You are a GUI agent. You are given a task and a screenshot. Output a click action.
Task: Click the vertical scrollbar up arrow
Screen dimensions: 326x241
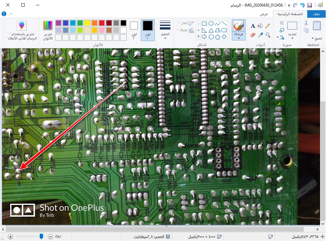[x=323, y=51]
